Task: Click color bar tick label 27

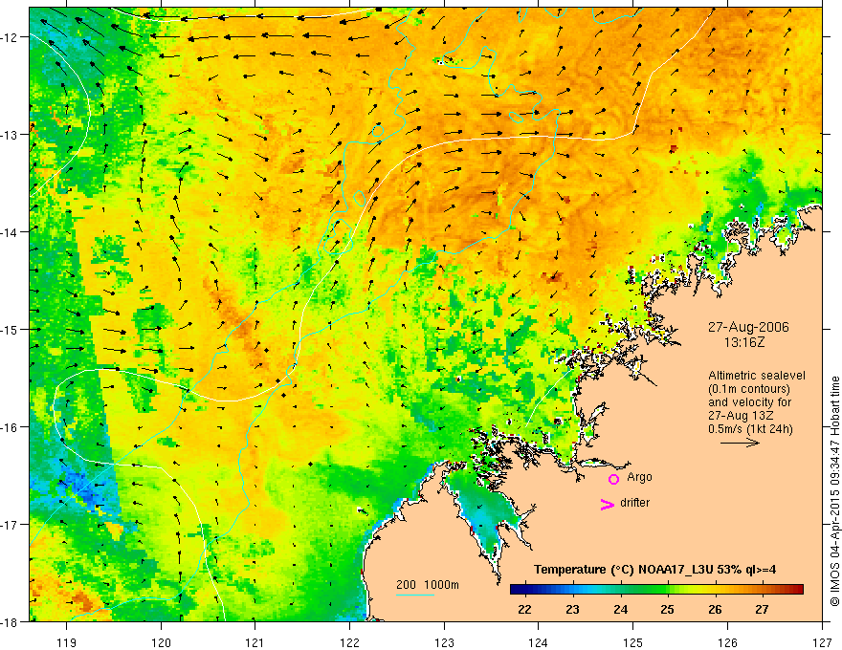Action: pos(762,609)
